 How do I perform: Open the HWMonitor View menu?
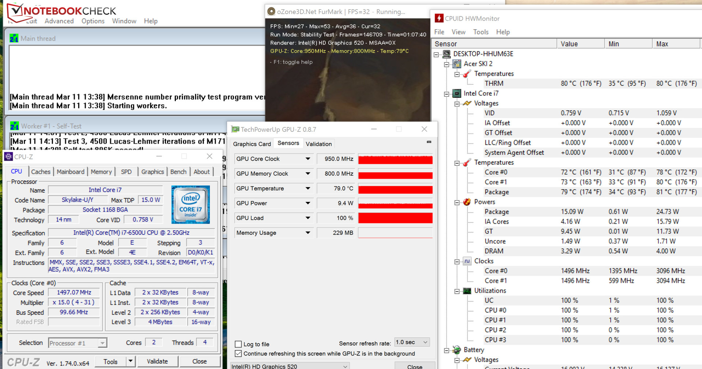tap(458, 32)
